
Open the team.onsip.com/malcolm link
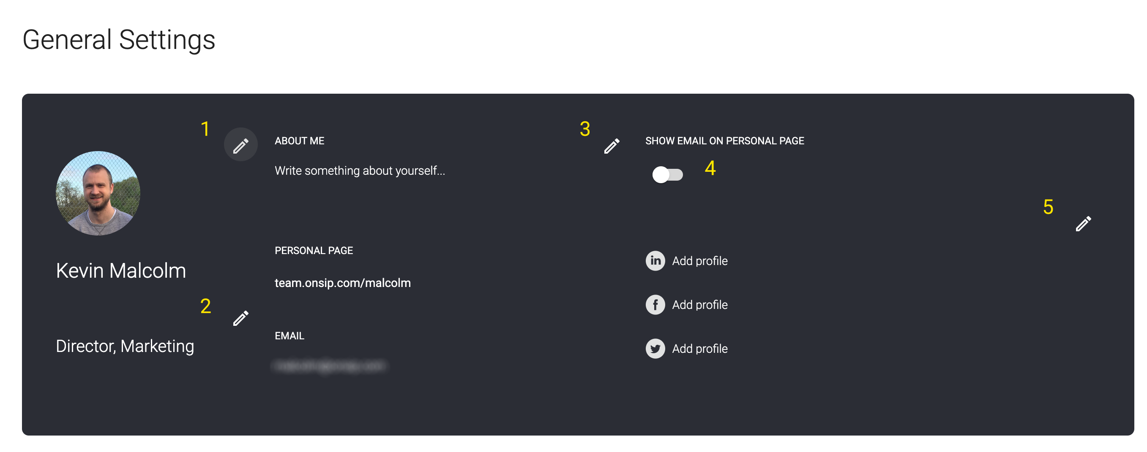(x=342, y=283)
